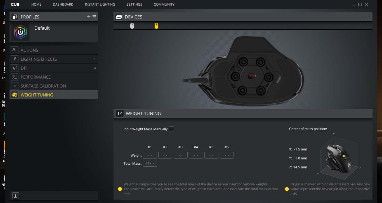The height and width of the screenshot is (203, 382).
Task: Open the Instant Lighting menu
Action: click(x=100, y=4)
